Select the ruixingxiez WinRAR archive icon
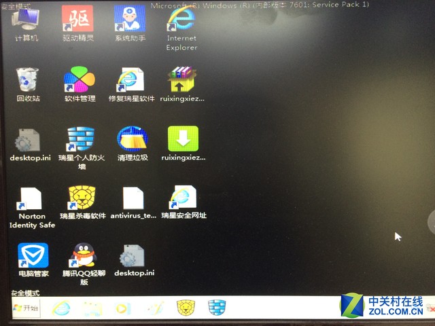 [182, 84]
